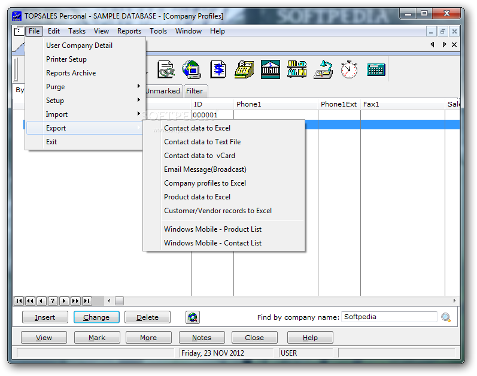
Task: Click the globe and computer toolbar icon
Action: 192,69
